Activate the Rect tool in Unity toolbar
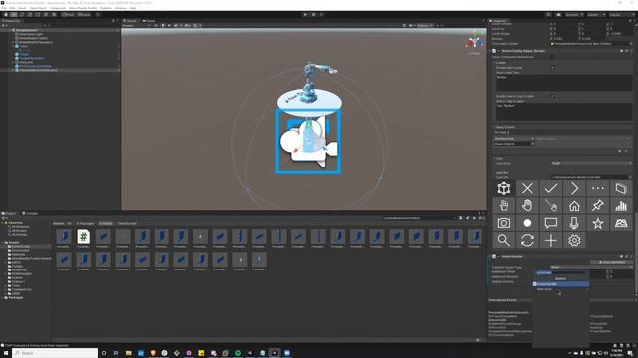 click(x=38, y=15)
